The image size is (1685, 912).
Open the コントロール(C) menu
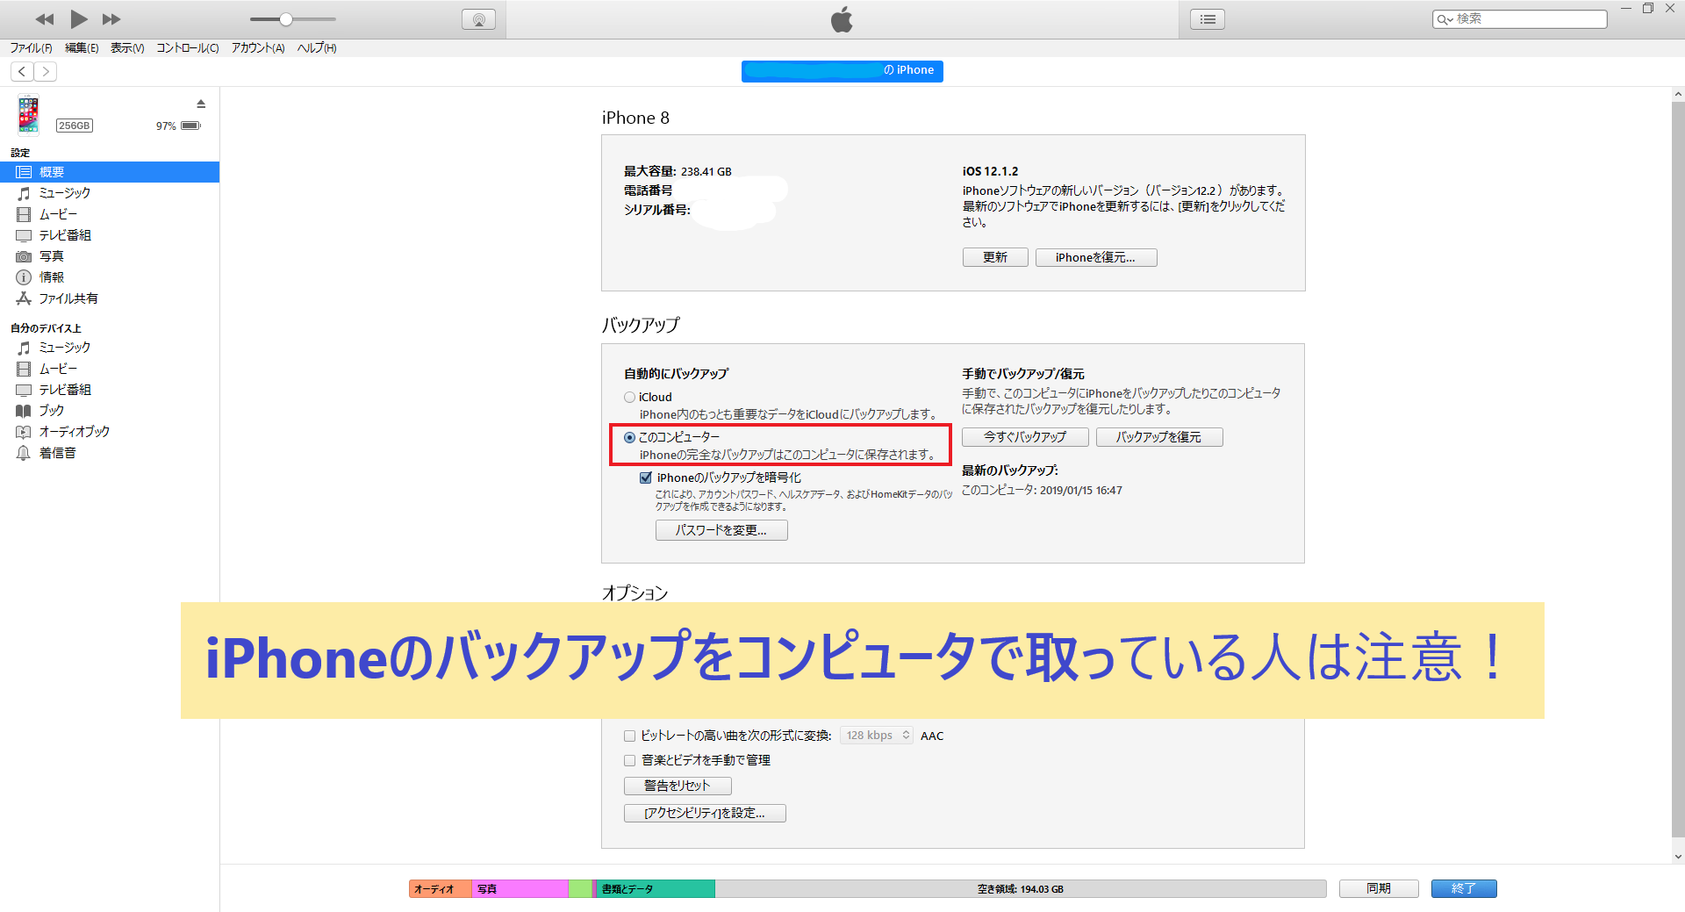pos(188,48)
